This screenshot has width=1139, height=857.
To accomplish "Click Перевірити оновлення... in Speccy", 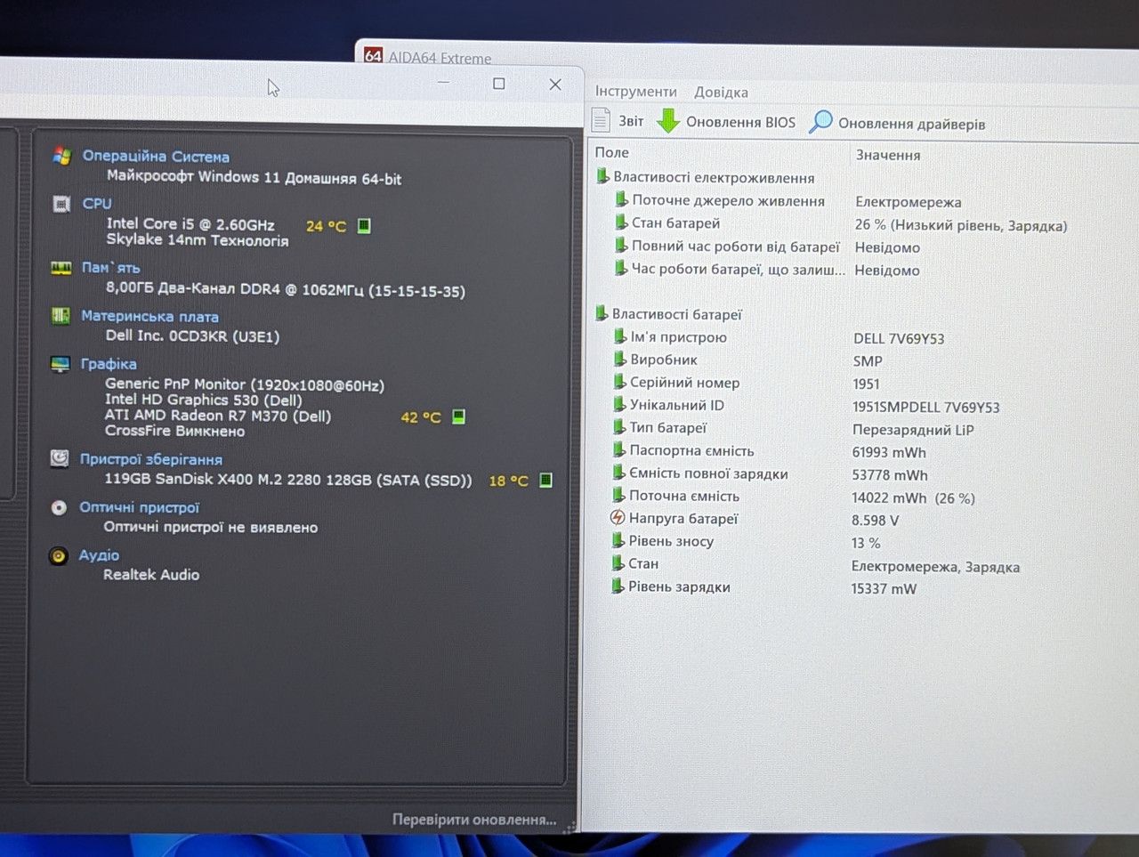I will click(474, 820).
